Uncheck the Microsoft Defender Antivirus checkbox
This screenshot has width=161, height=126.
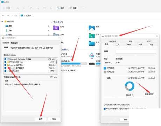pyautogui.click(x=5, y=59)
